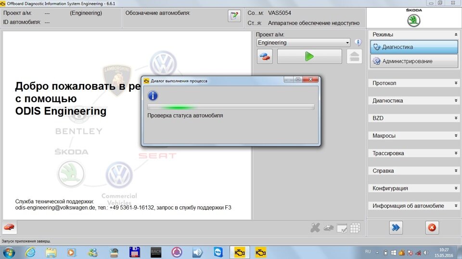
Task: Click the Skoda logo at top right
Action: tap(414, 21)
